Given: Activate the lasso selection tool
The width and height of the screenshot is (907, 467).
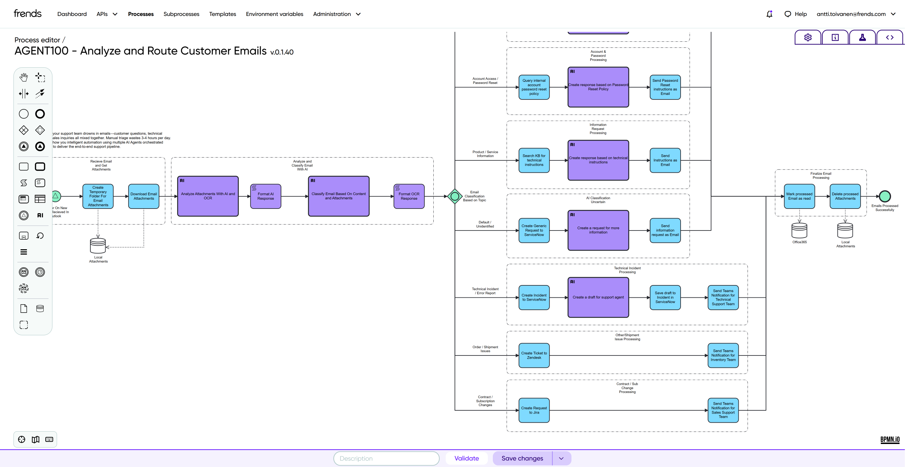Looking at the screenshot, I should 40,77.
